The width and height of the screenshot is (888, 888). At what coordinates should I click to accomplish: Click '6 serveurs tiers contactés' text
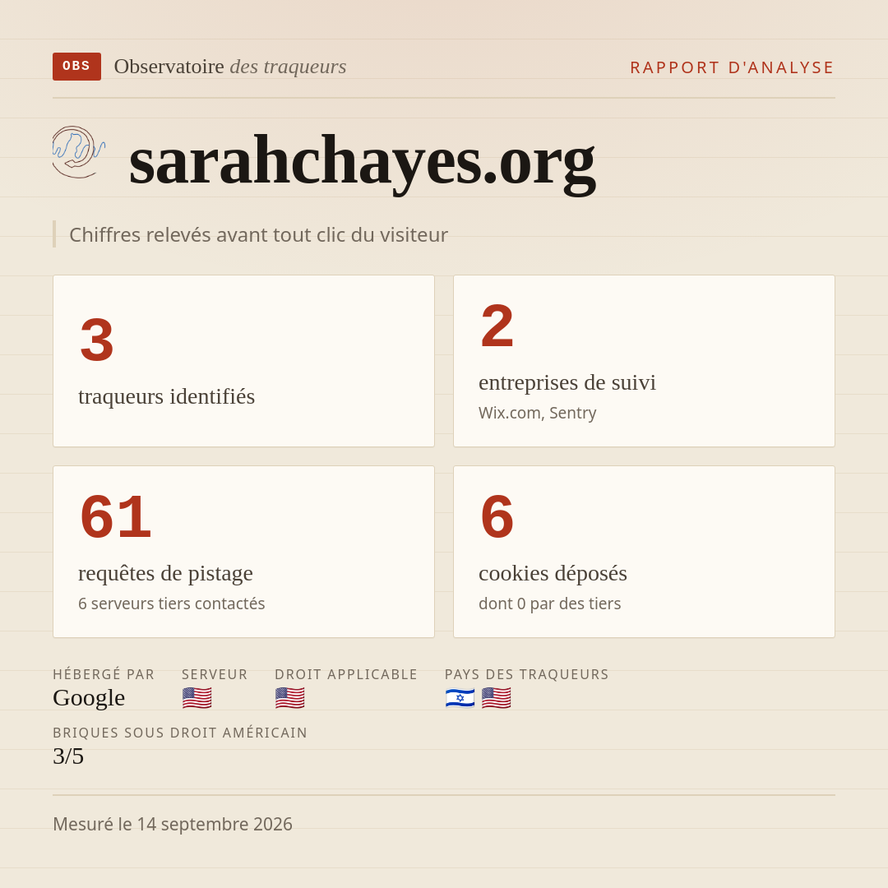[x=172, y=604]
